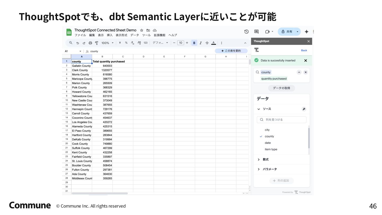This screenshot has height=215, width=382.
Task: Open the search menus magnifier in the toolbar
Action: [x=71, y=43]
